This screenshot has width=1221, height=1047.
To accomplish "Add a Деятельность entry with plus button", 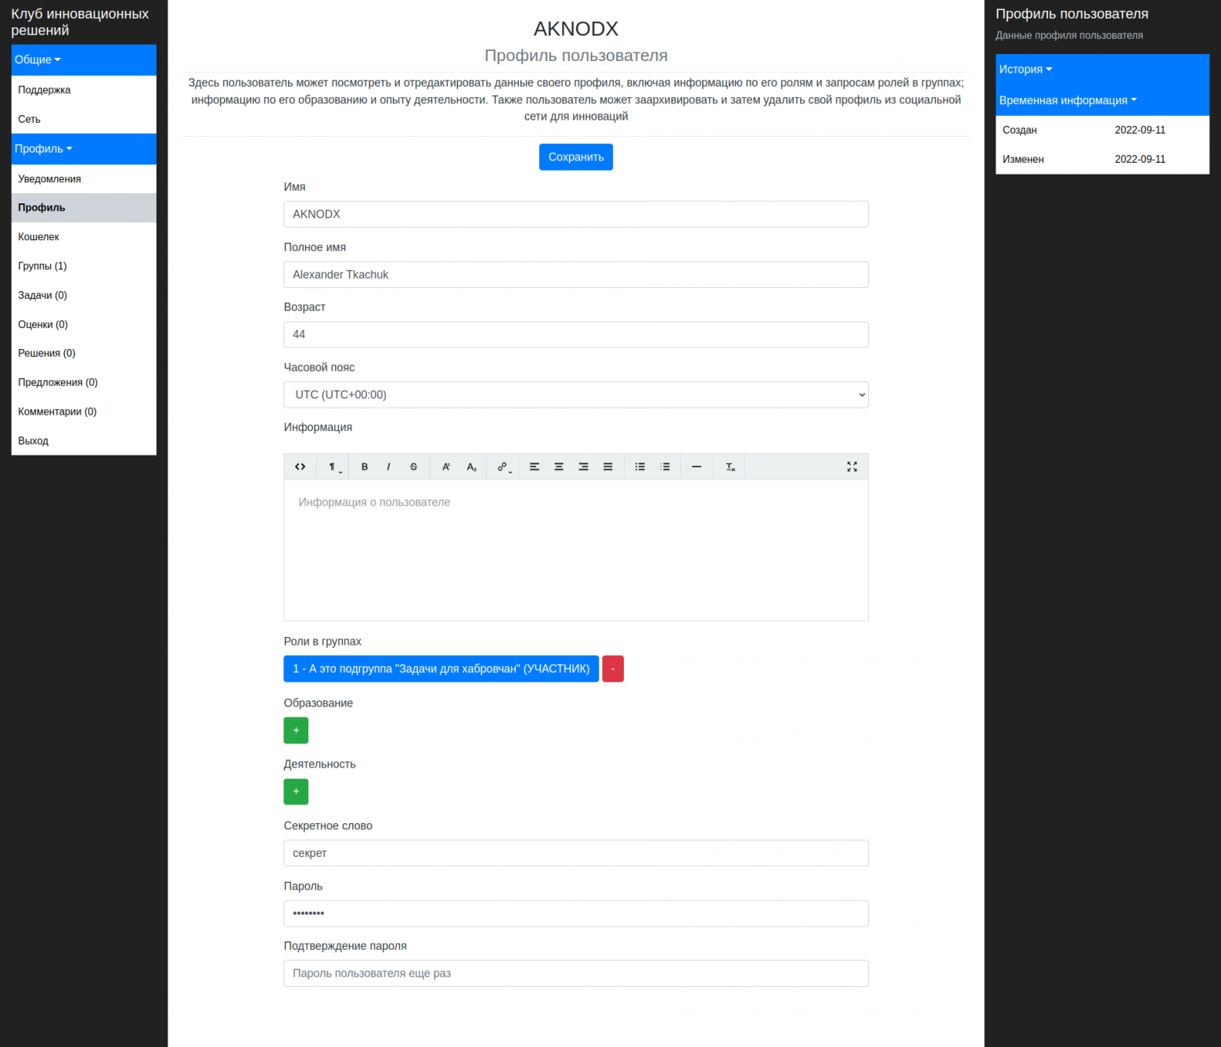I will point(296,792).
